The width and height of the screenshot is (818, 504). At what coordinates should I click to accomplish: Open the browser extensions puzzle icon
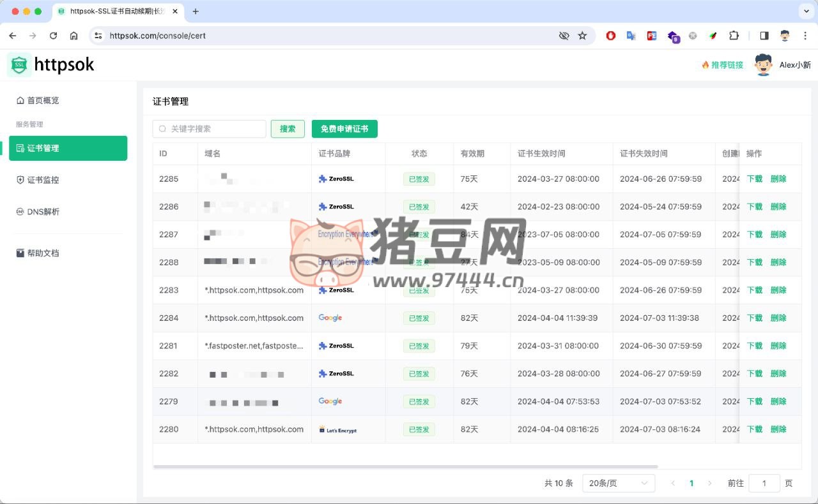click(x=734, y=36)
